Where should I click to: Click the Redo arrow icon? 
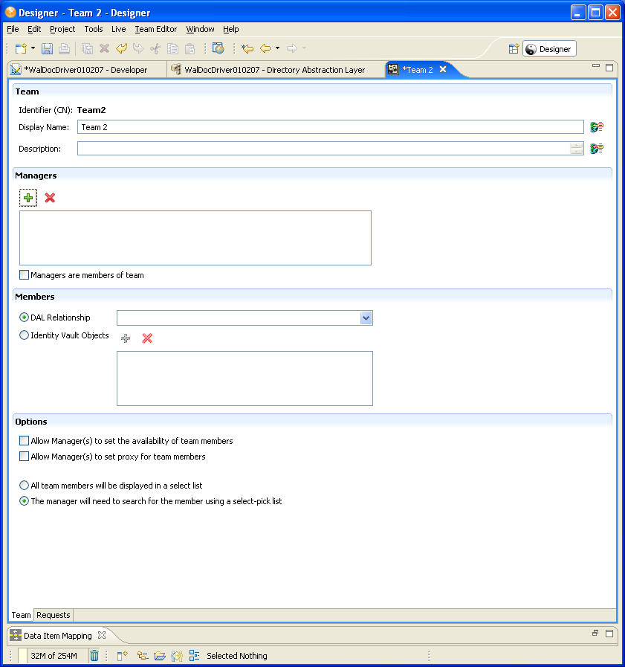138,48
